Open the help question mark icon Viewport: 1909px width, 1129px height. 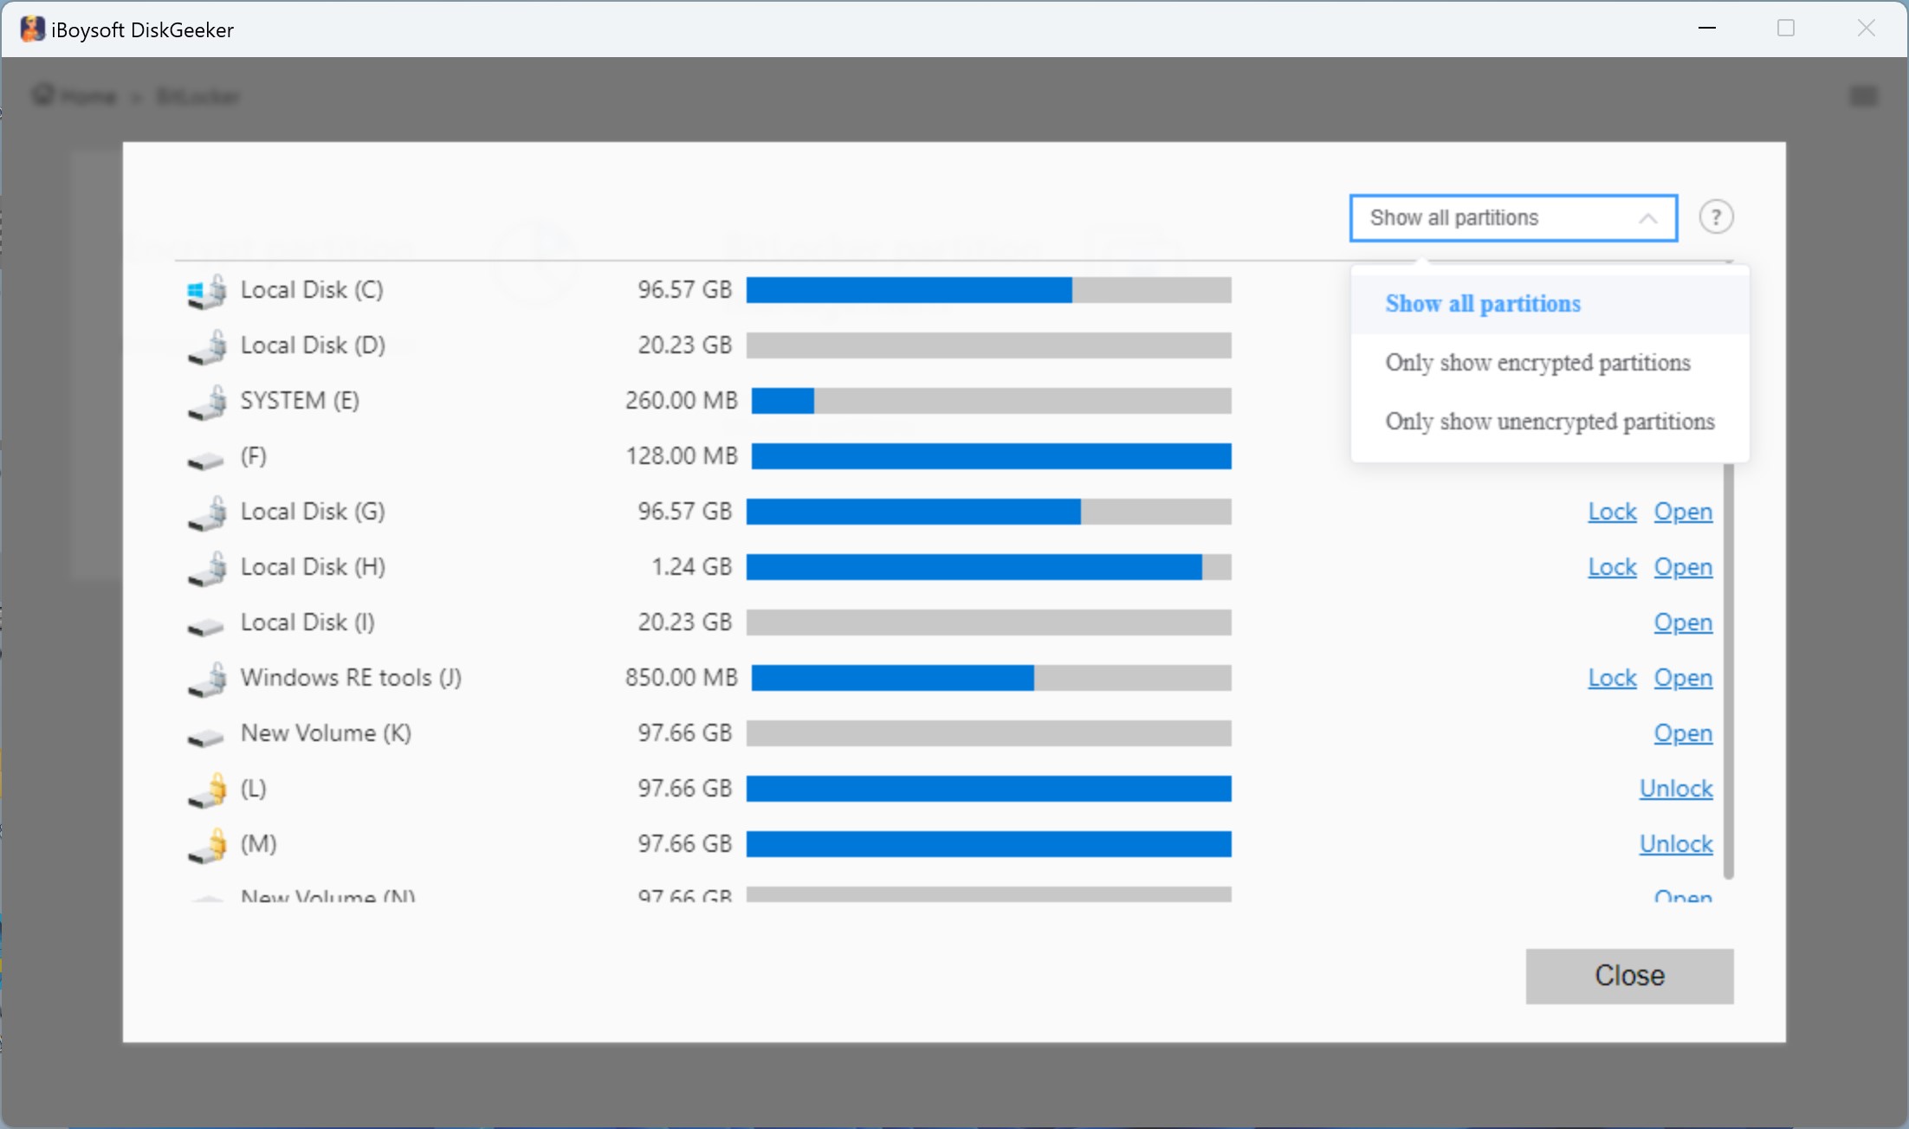pos(1717,217)
